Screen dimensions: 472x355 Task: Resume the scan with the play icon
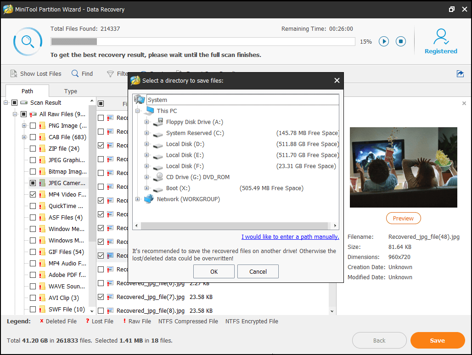point(383,41)
